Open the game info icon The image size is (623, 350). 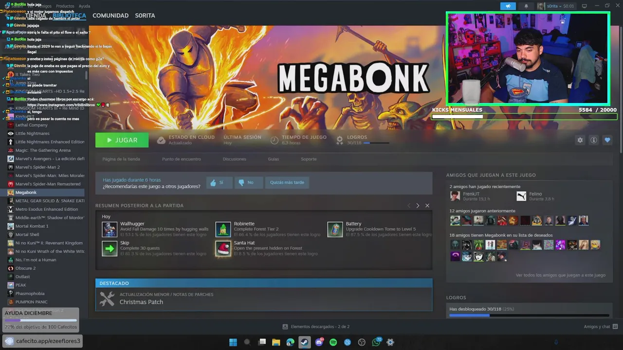click(594, 140)
